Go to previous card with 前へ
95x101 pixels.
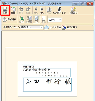36,11
